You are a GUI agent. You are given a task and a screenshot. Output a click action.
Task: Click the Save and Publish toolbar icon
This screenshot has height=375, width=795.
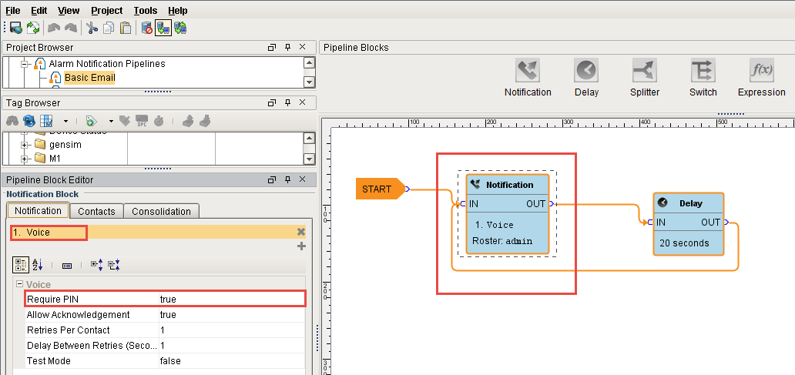(15, 28)
